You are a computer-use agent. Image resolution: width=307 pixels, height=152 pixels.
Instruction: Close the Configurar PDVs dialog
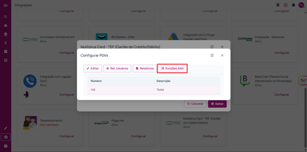222,55
